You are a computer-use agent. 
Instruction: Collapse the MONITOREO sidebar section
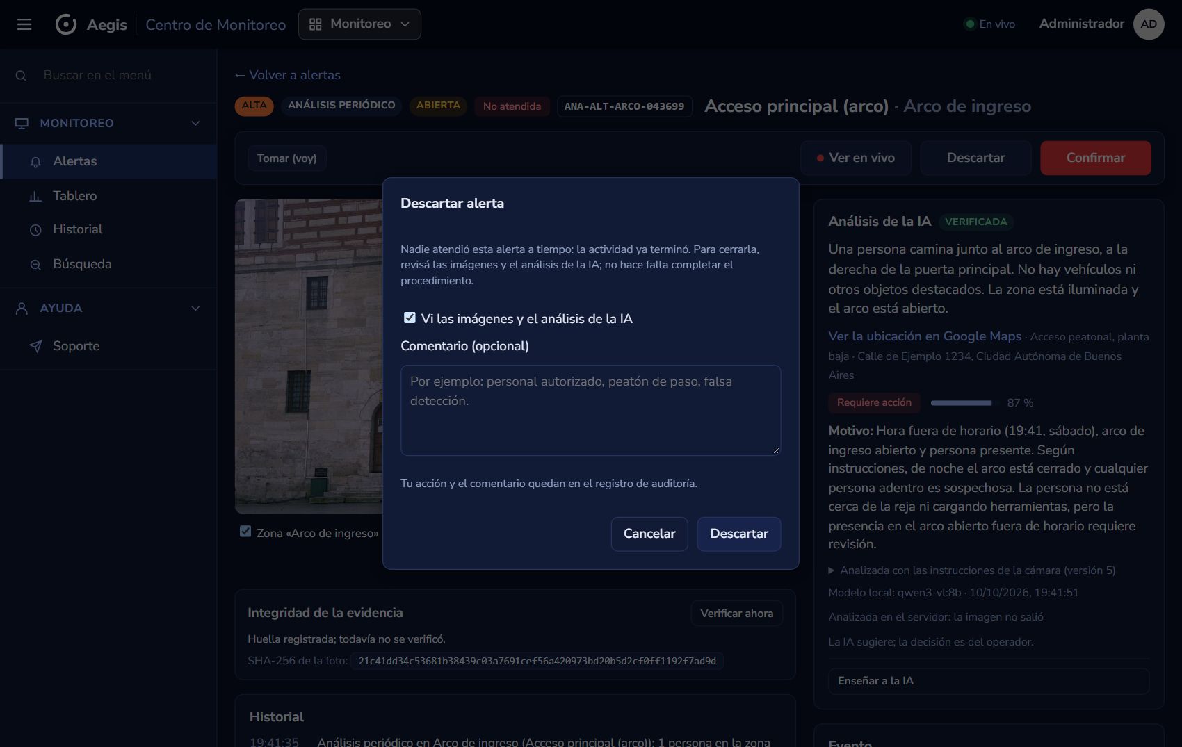(195, 123)
